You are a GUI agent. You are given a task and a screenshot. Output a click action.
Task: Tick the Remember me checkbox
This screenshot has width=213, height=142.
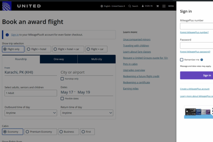(182, 60)
